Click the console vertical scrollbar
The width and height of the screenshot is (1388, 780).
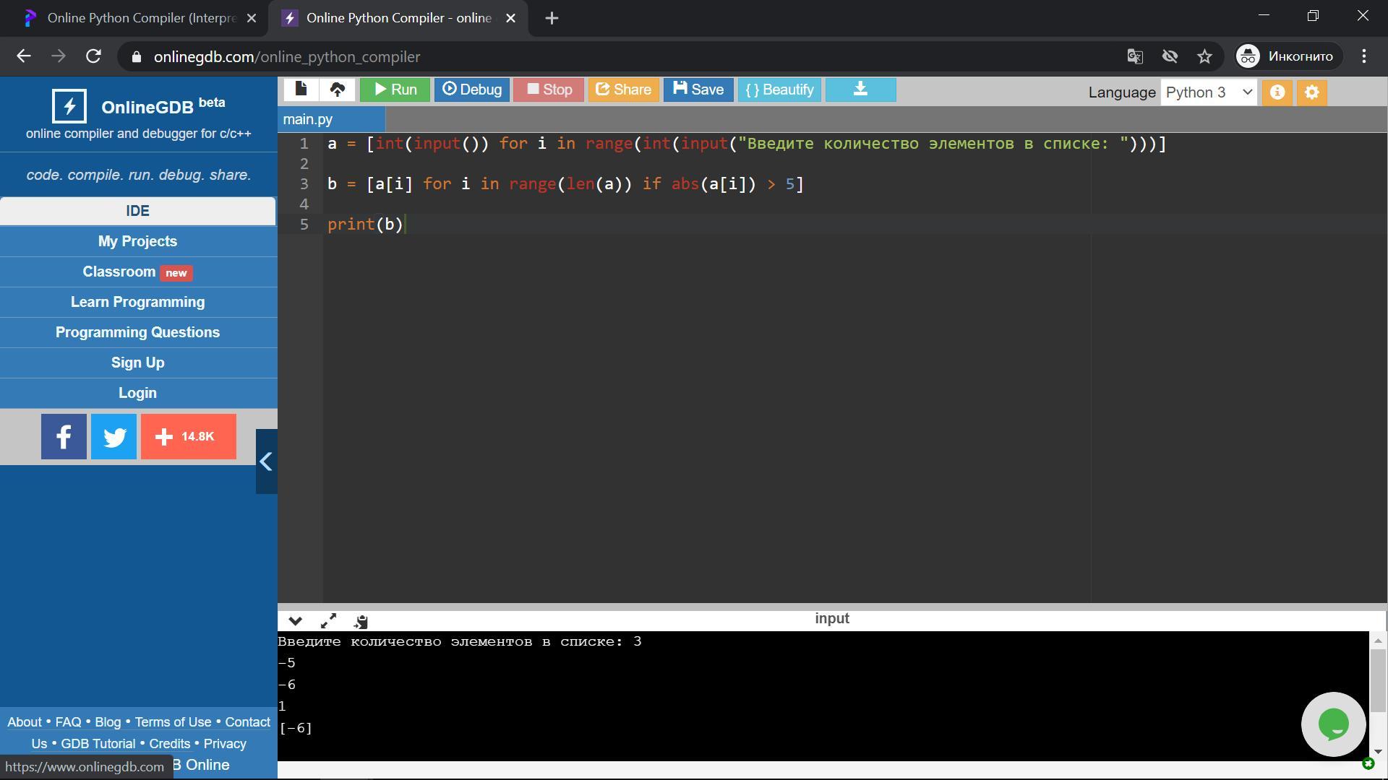(x=1377, y=679)
